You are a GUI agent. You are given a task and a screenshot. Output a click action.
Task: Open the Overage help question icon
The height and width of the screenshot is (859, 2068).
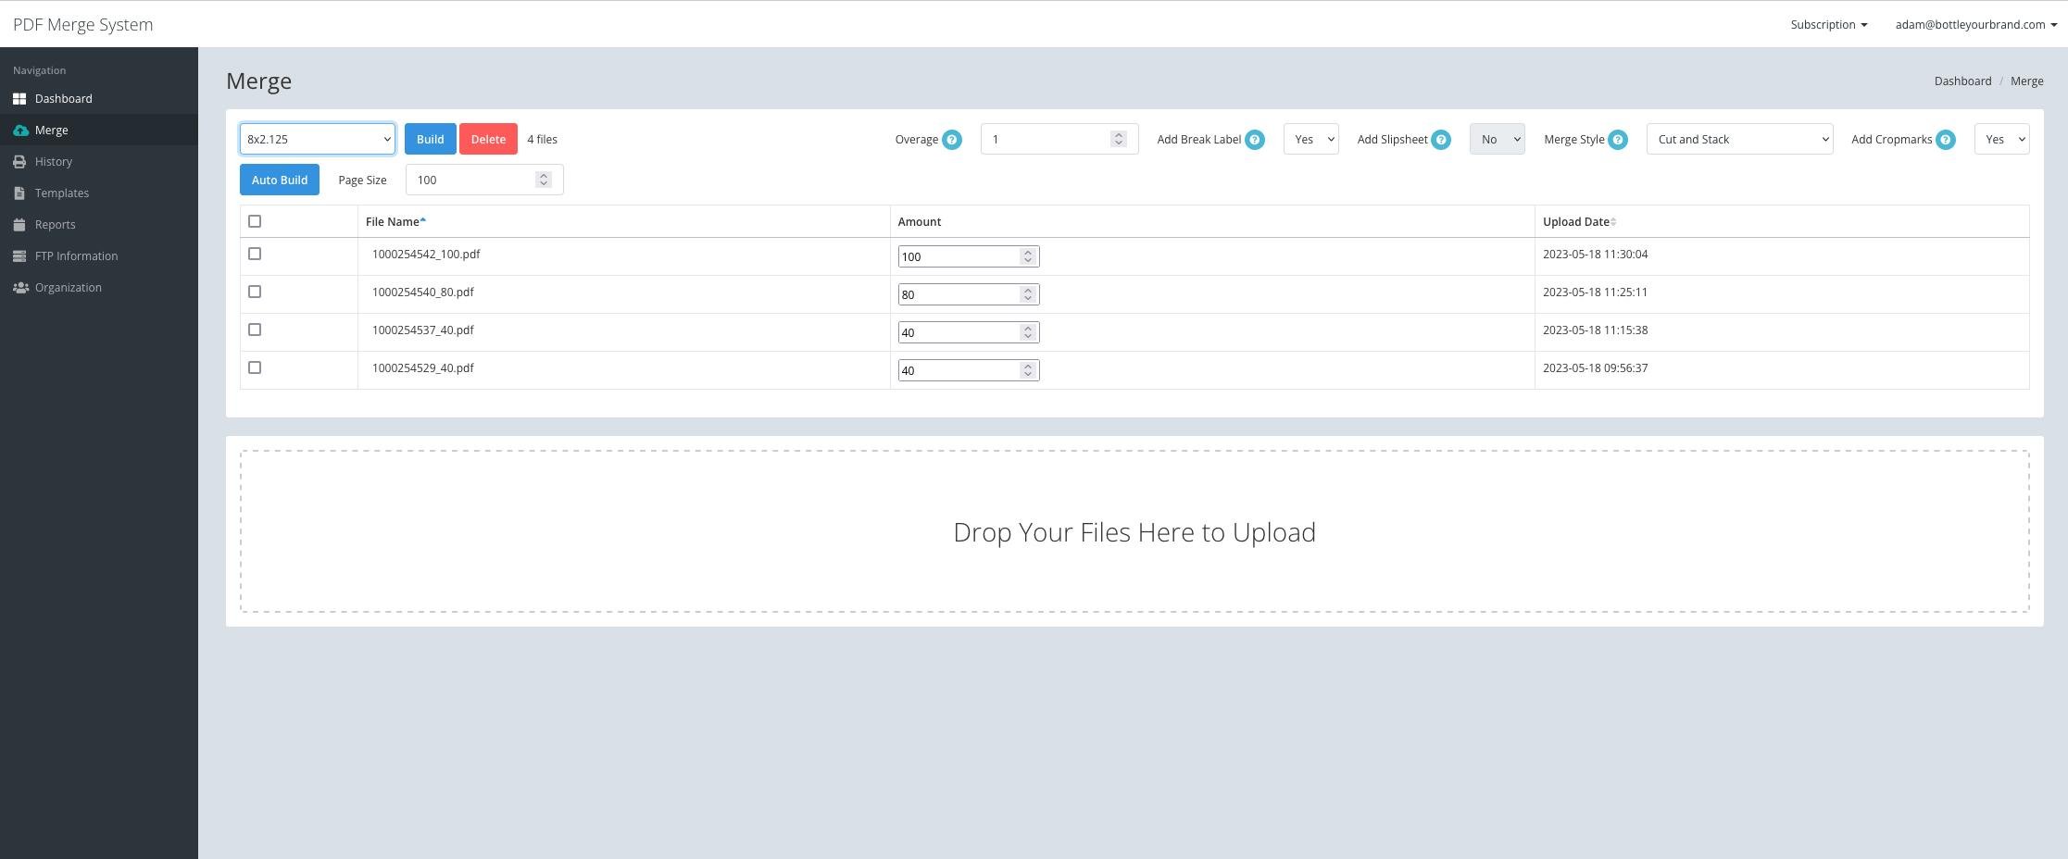click(952, 140)
